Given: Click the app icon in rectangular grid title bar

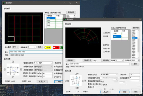Looking at the screenshot, I should [x=4, y=3].
